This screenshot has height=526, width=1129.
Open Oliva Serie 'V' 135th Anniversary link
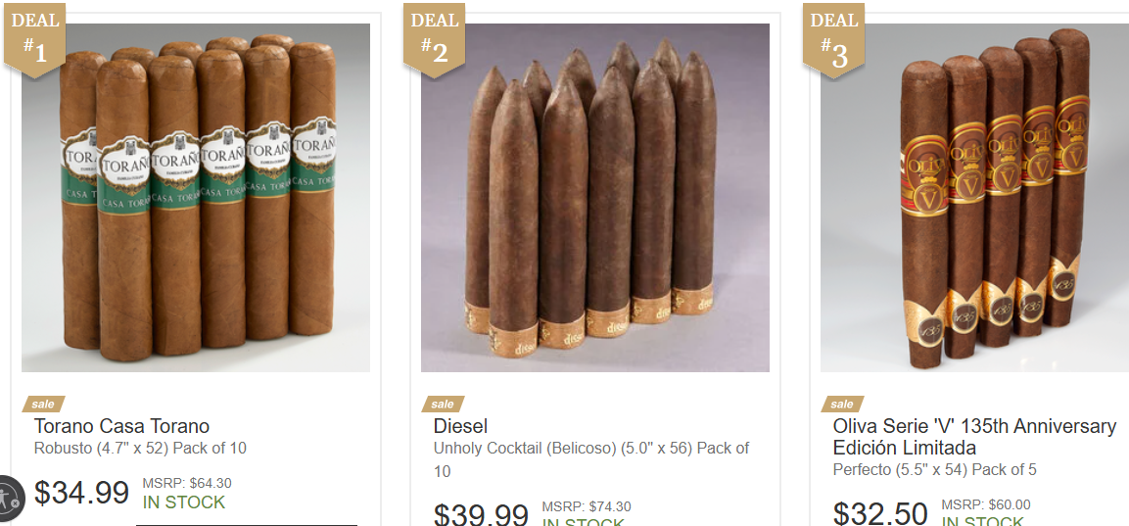click(975, 437)
